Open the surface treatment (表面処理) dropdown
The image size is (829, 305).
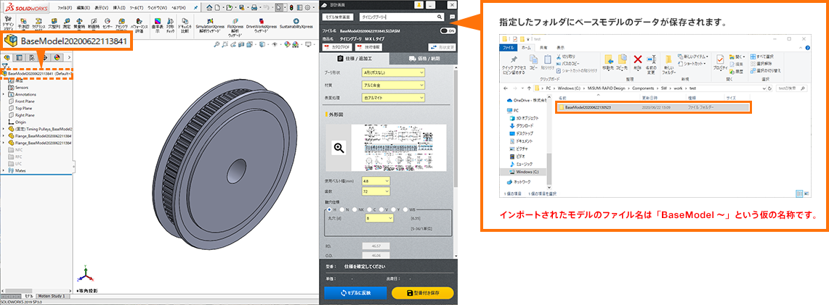[393, 98]
